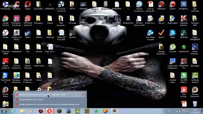Screen dimensions: 203x114
Task: Click the Minecraft grass block taskbar icon
Action: tap(59, 111)
